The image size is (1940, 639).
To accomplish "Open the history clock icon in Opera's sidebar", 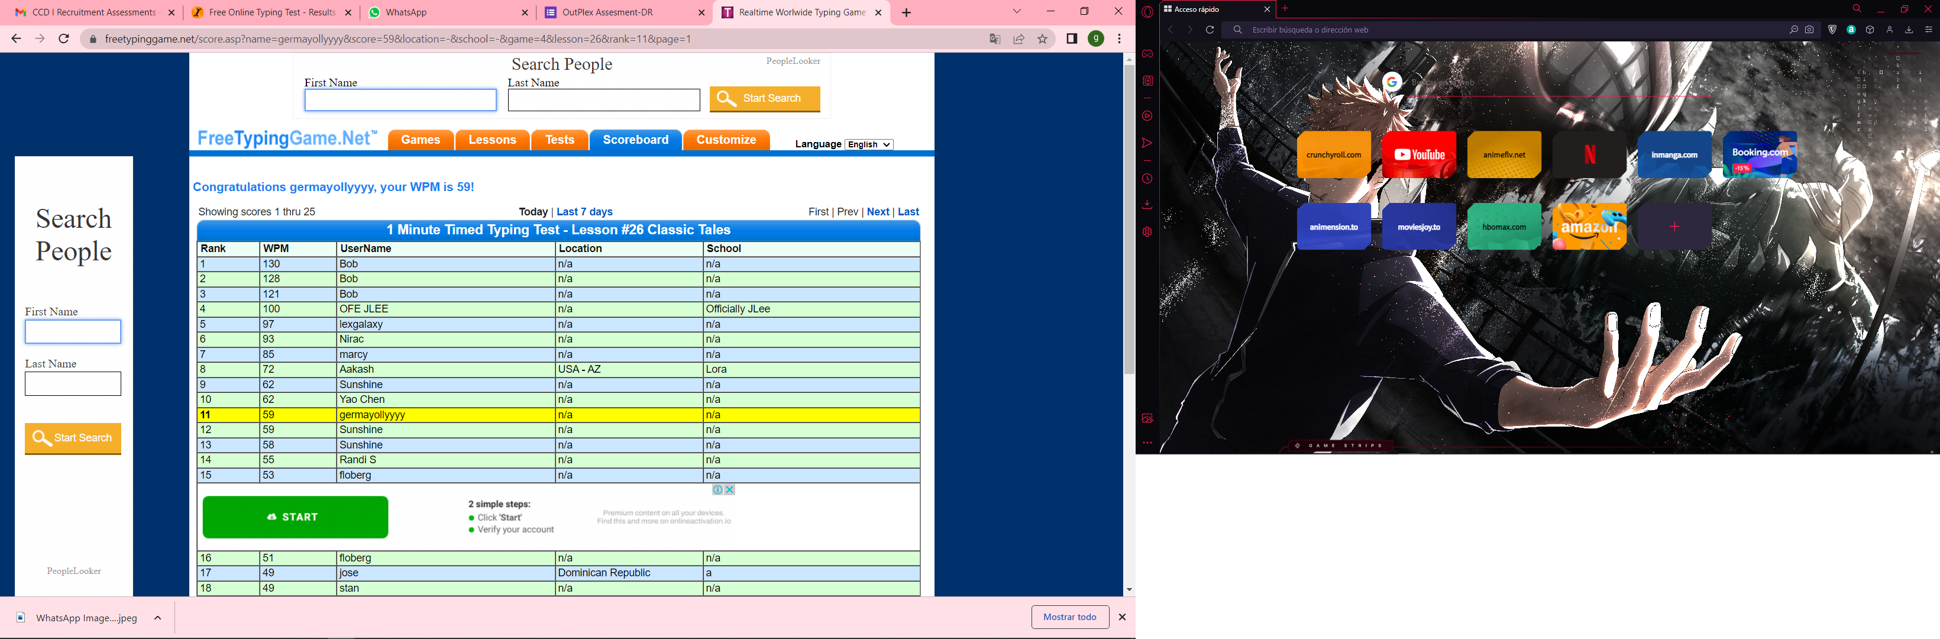I will (1147, 179).
